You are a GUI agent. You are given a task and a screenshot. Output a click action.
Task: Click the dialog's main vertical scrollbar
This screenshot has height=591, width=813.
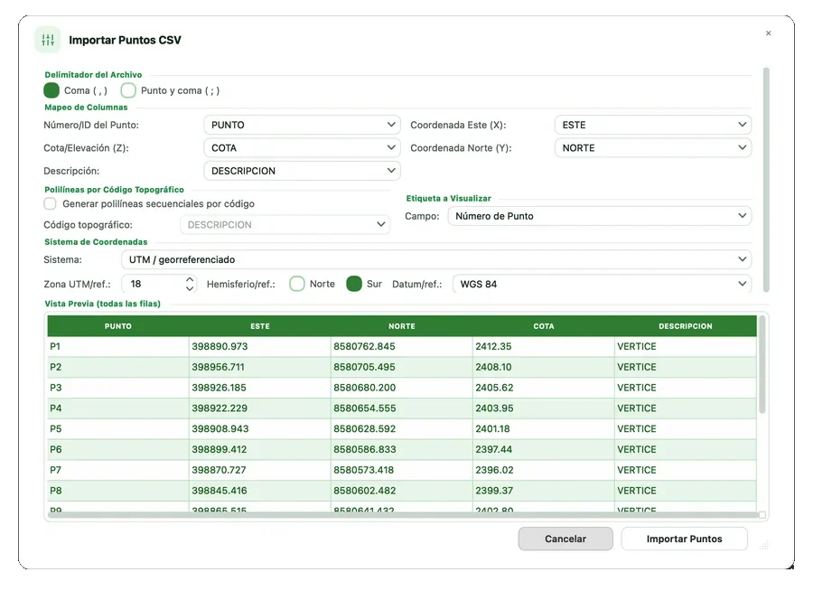[x=766, y=180]
